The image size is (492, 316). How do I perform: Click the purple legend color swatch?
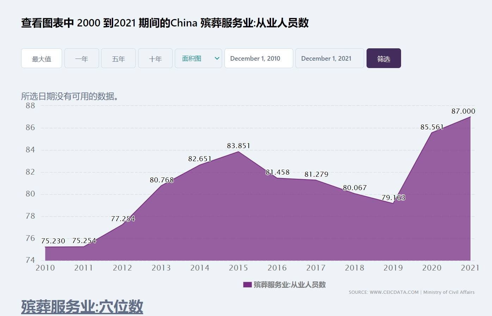pyautogui.click(x=247, y=285)
